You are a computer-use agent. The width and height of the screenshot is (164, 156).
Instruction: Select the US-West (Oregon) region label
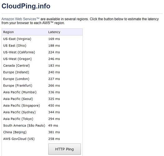point(17,59)
